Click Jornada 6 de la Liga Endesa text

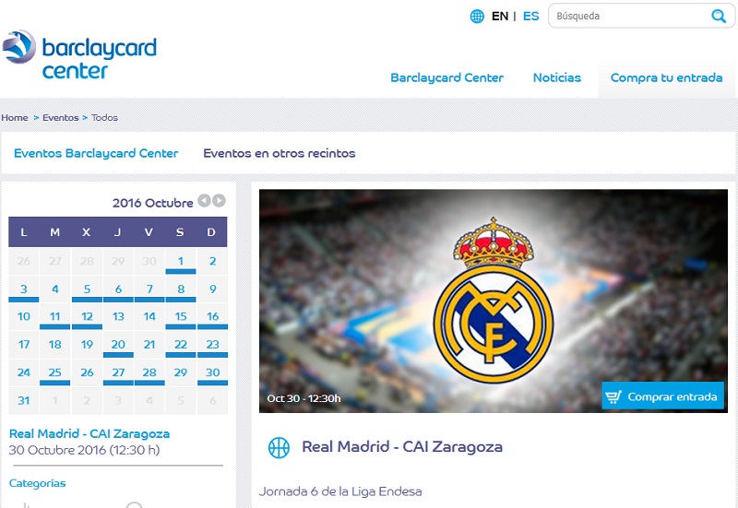pos(340,491)
